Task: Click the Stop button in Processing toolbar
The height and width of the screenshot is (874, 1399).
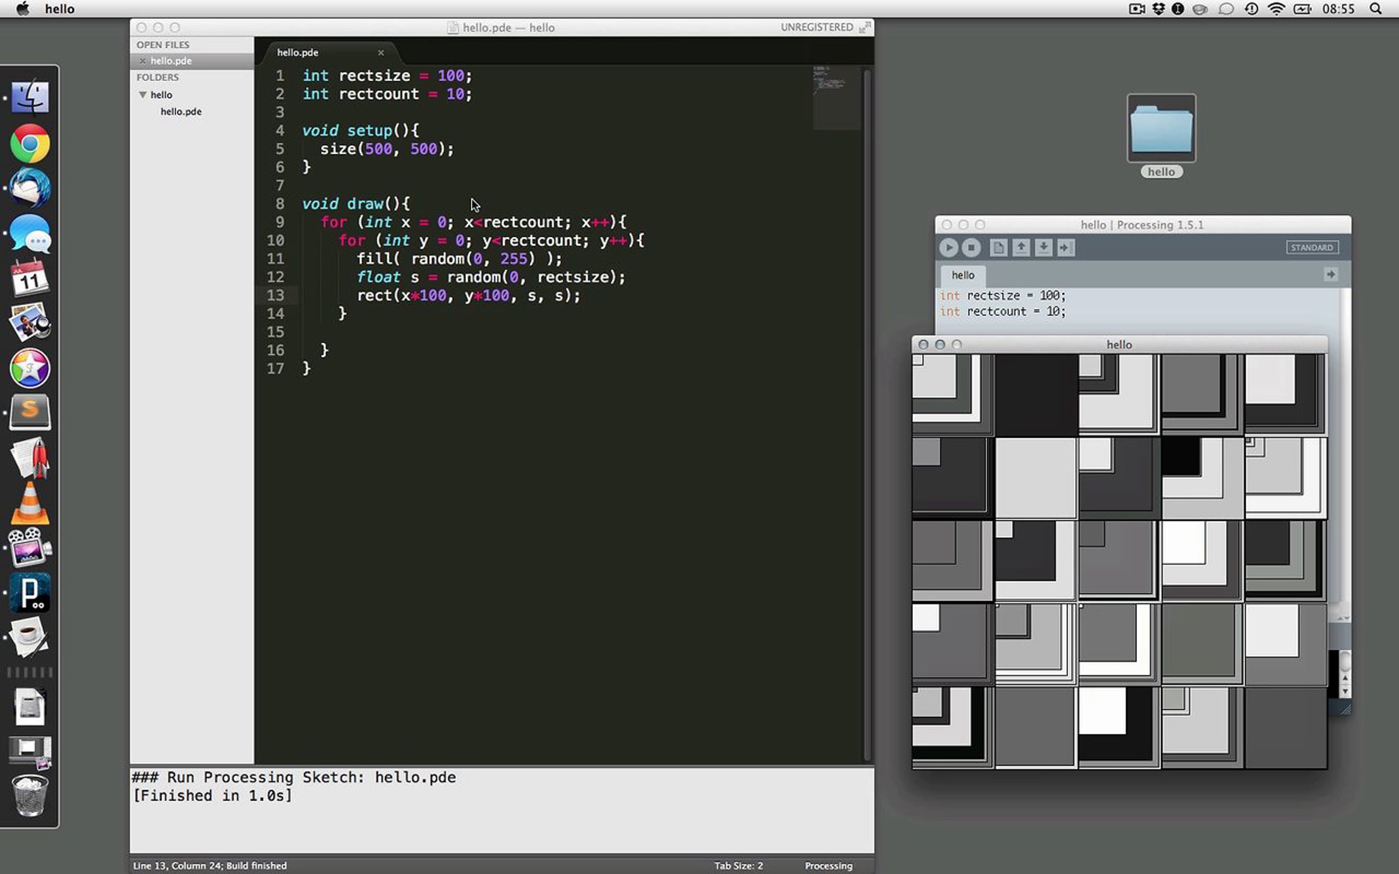Action: click(x=971, y=248)
